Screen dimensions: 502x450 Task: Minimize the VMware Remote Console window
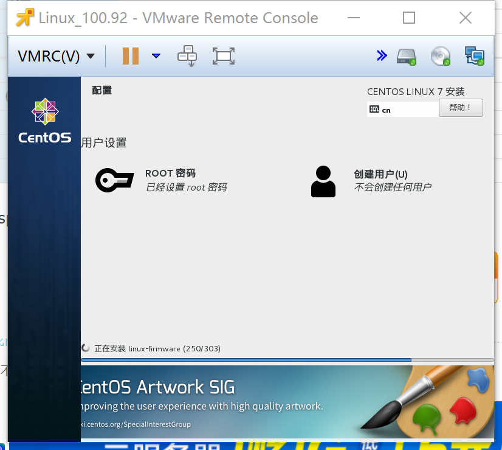coord(354,18)
